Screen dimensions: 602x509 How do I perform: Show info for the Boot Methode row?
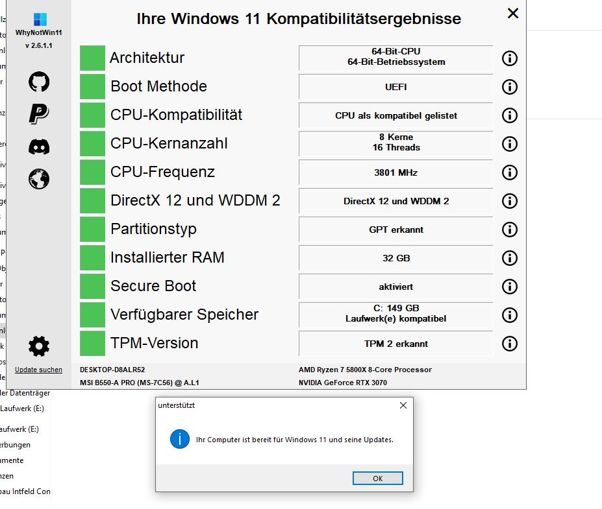coord(510,87)
